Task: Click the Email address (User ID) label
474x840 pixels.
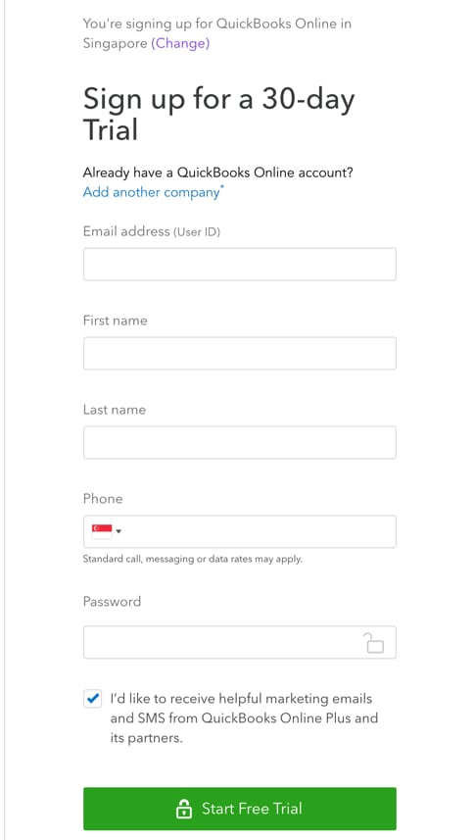Action: tap(152, 231)
